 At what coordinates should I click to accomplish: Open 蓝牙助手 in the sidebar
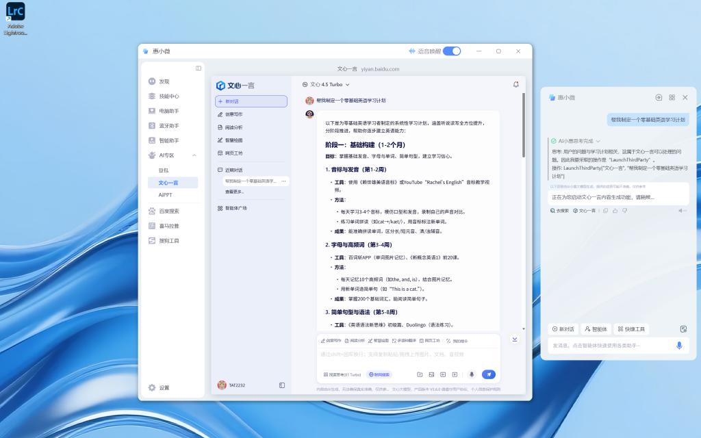click(164, 126)
